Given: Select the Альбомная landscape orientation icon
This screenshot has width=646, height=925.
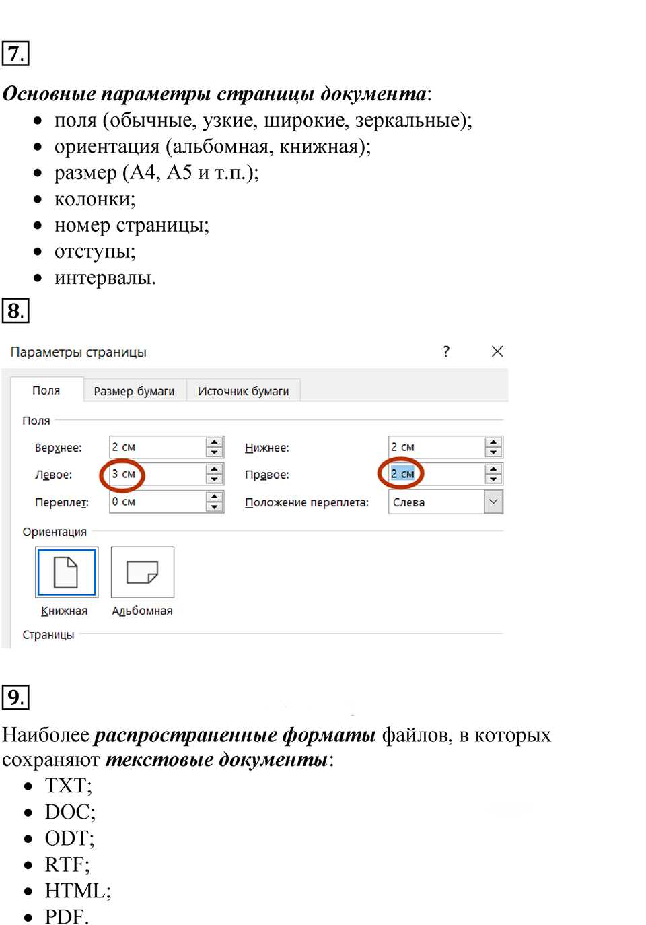Looking at the screenshot, I should 143,572.
